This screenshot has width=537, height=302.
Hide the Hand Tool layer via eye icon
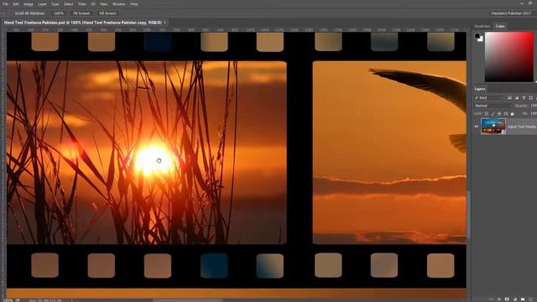pos(476,127)
